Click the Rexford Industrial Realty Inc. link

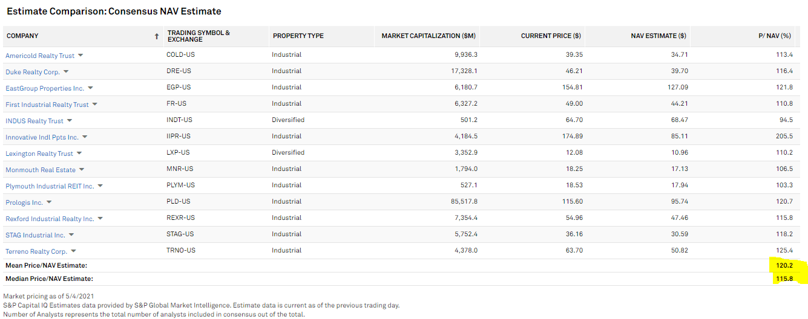click(50, 219)
